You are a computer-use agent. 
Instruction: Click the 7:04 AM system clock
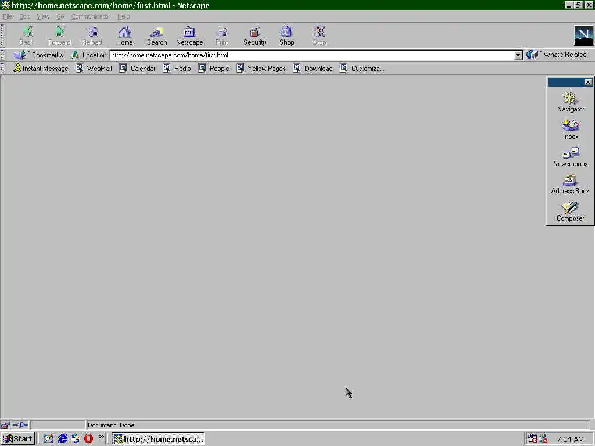click(x=570, y=439)
